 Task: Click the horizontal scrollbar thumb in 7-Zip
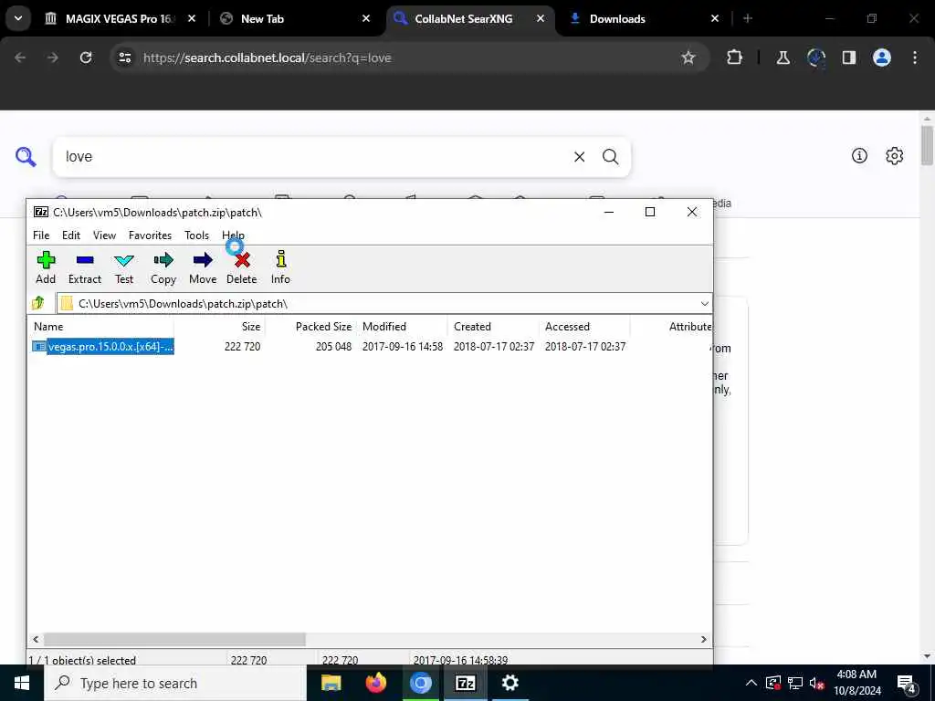(174, 639)
